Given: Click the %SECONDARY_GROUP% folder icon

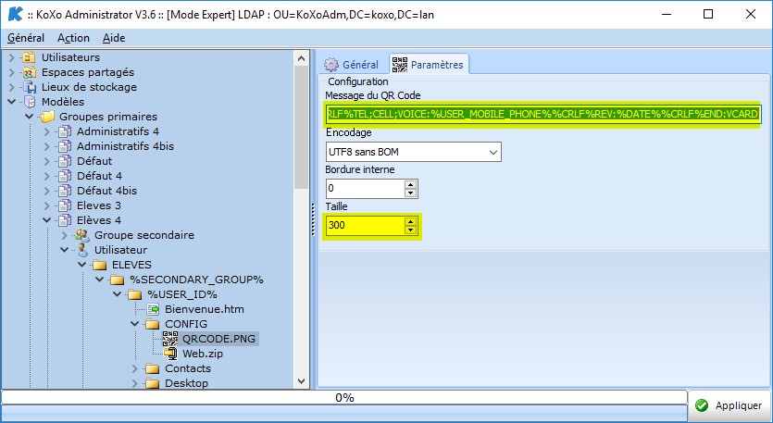Looking at the screenshot, I should pyautogui.click(x=118, y=280).
